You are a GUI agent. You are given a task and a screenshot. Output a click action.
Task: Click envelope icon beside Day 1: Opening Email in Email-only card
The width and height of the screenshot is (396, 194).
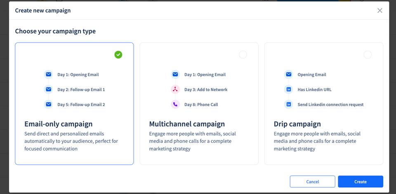(x=49, y=75)
